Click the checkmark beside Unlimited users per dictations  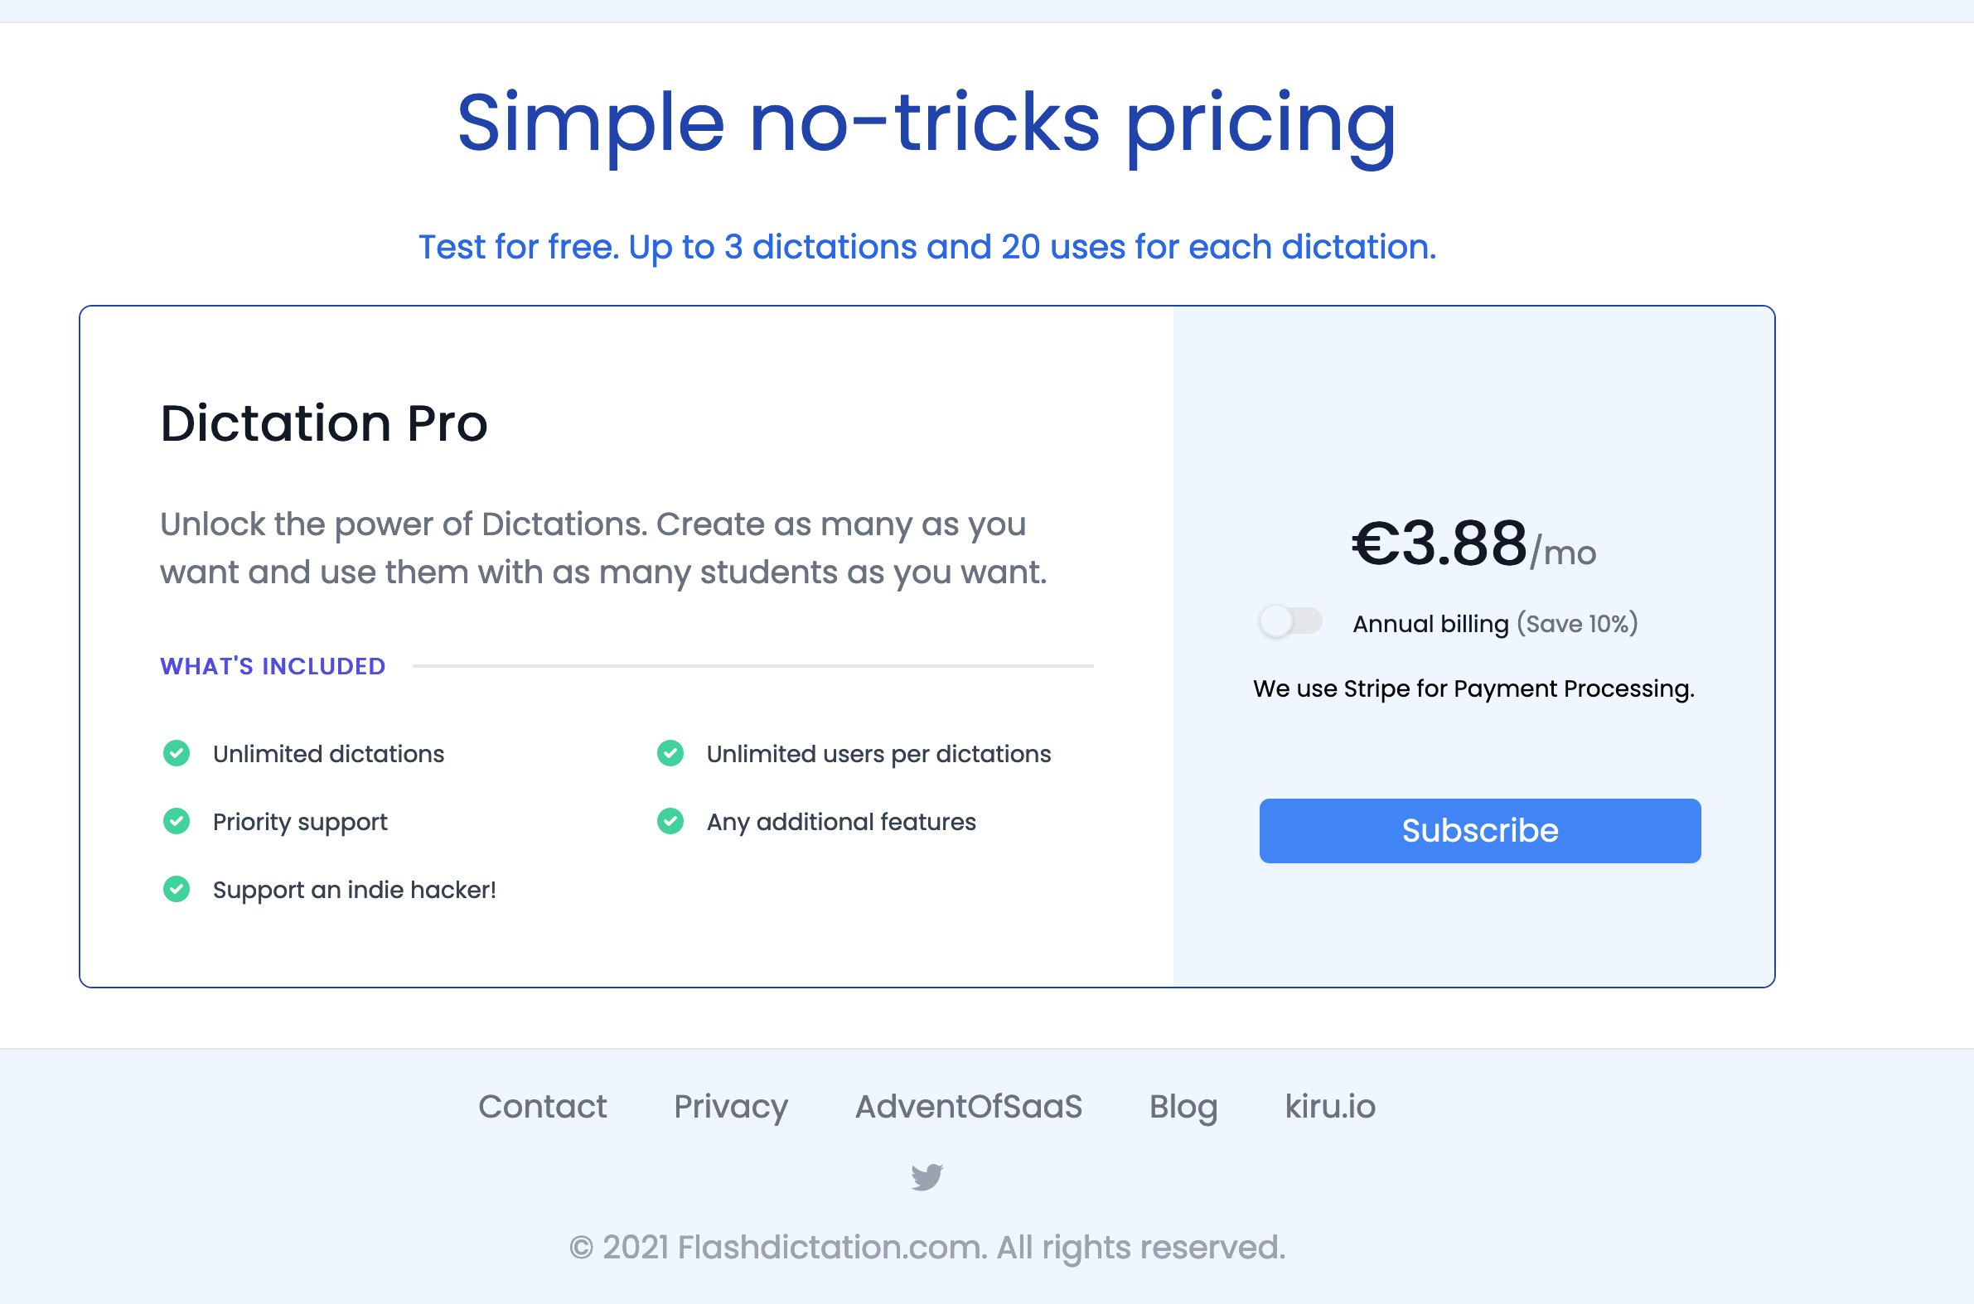pyautogui.click(x=670, y=753)
